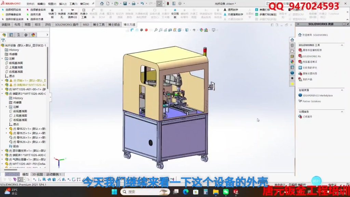Toggle the 选择相同实体 selection mode

pos(11,10)
